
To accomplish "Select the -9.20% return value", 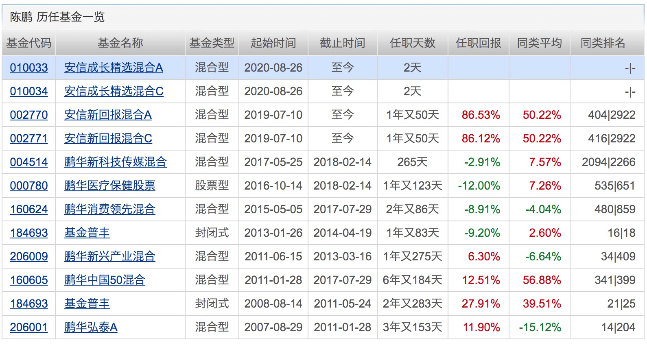I will tap(482, 233).
